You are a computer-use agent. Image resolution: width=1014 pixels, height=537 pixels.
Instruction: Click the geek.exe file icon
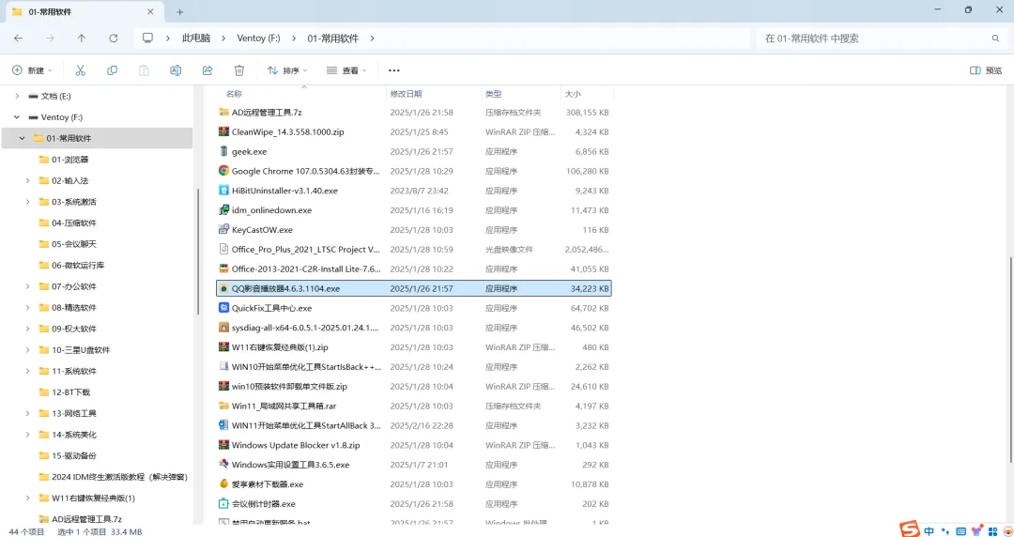point(223,151)
